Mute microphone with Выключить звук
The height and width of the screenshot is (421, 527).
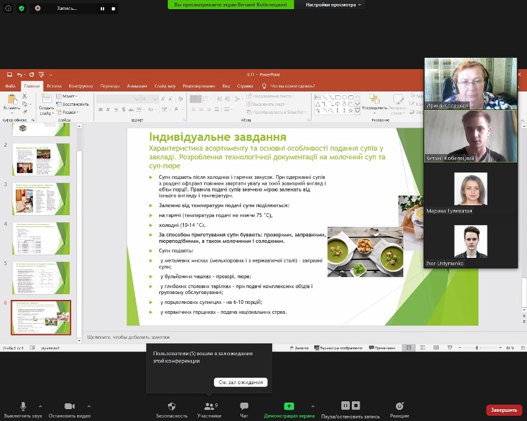[23, 410]
